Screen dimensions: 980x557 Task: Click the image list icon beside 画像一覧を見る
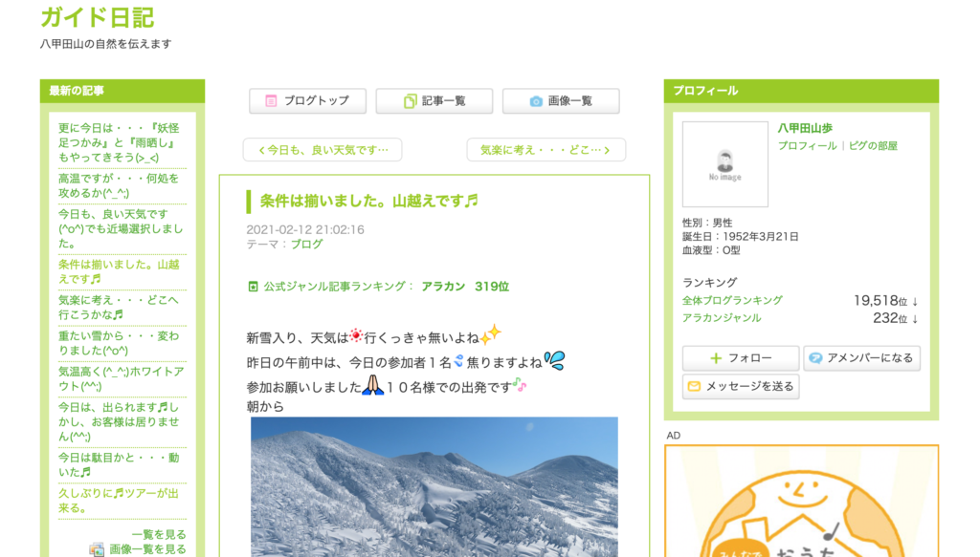(x=97, y=549)
